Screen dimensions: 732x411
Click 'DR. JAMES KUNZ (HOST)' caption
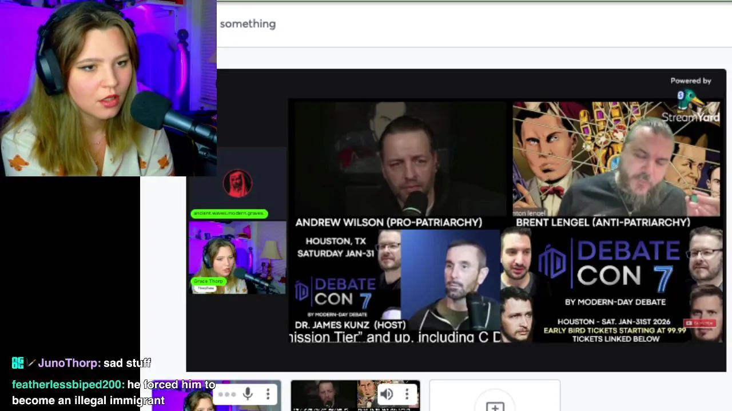click(350, 325)
